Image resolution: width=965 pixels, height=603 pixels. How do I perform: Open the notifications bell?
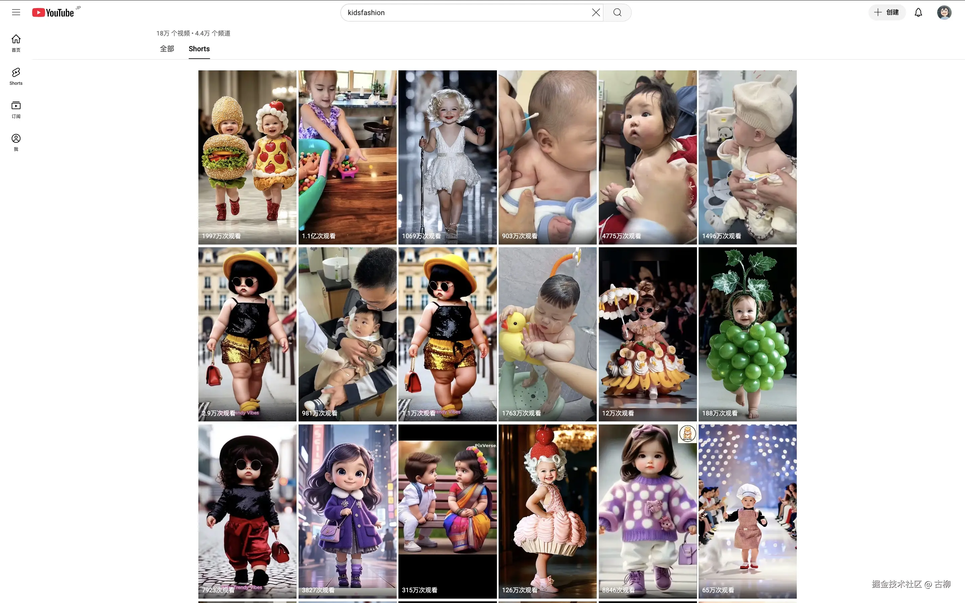[918, 12]
